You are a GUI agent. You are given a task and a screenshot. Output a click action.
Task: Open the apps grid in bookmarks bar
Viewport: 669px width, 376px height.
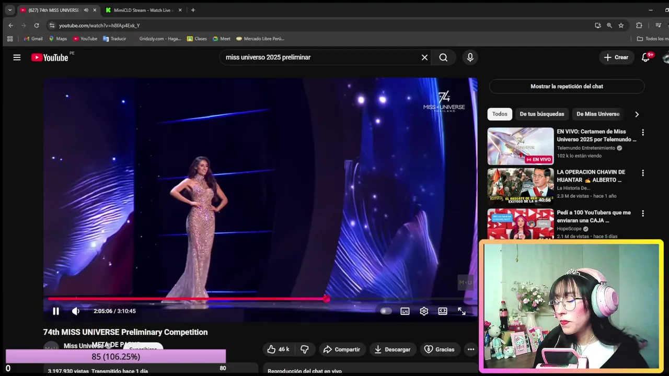coord(10,39)
